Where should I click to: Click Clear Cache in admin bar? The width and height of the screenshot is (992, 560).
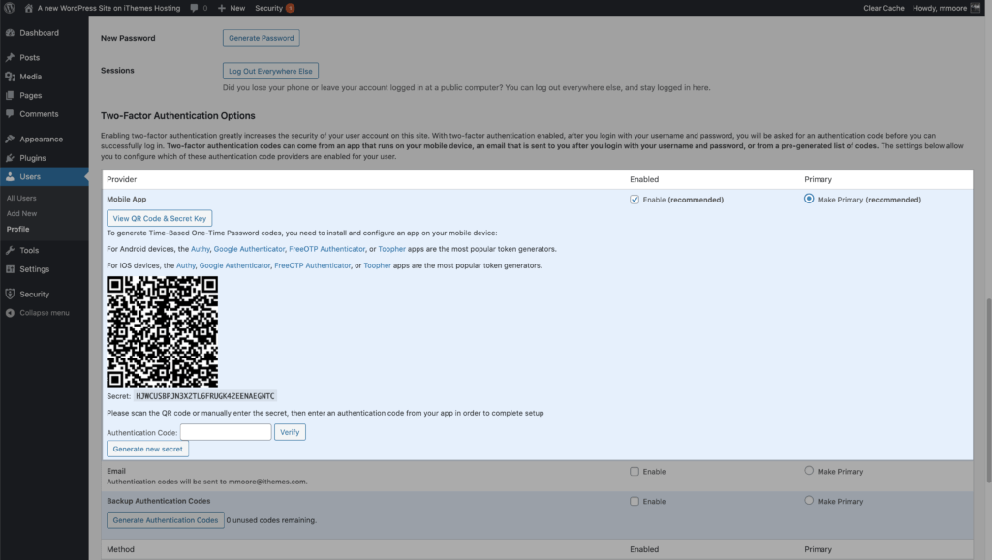883,8
